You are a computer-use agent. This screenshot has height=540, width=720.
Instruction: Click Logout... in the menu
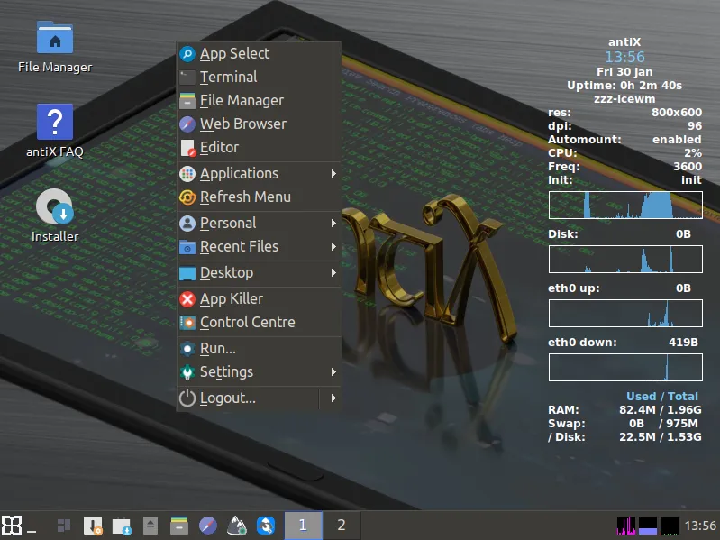pyautogui.click(x=248, y=398)
